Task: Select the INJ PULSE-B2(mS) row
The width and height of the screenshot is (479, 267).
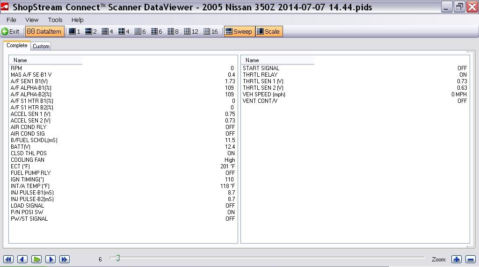Action: point(123,199)
